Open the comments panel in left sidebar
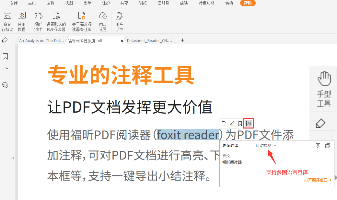 coord(5,85)
